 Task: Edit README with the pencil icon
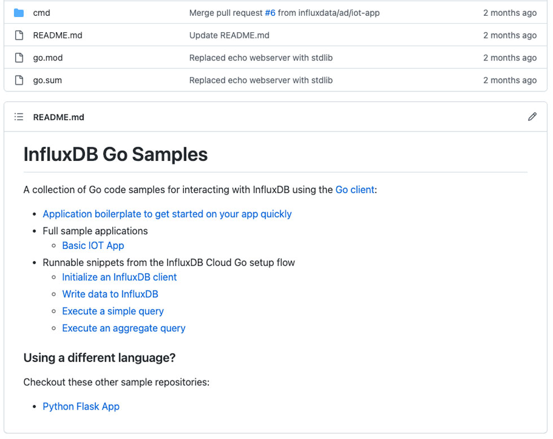532,117
